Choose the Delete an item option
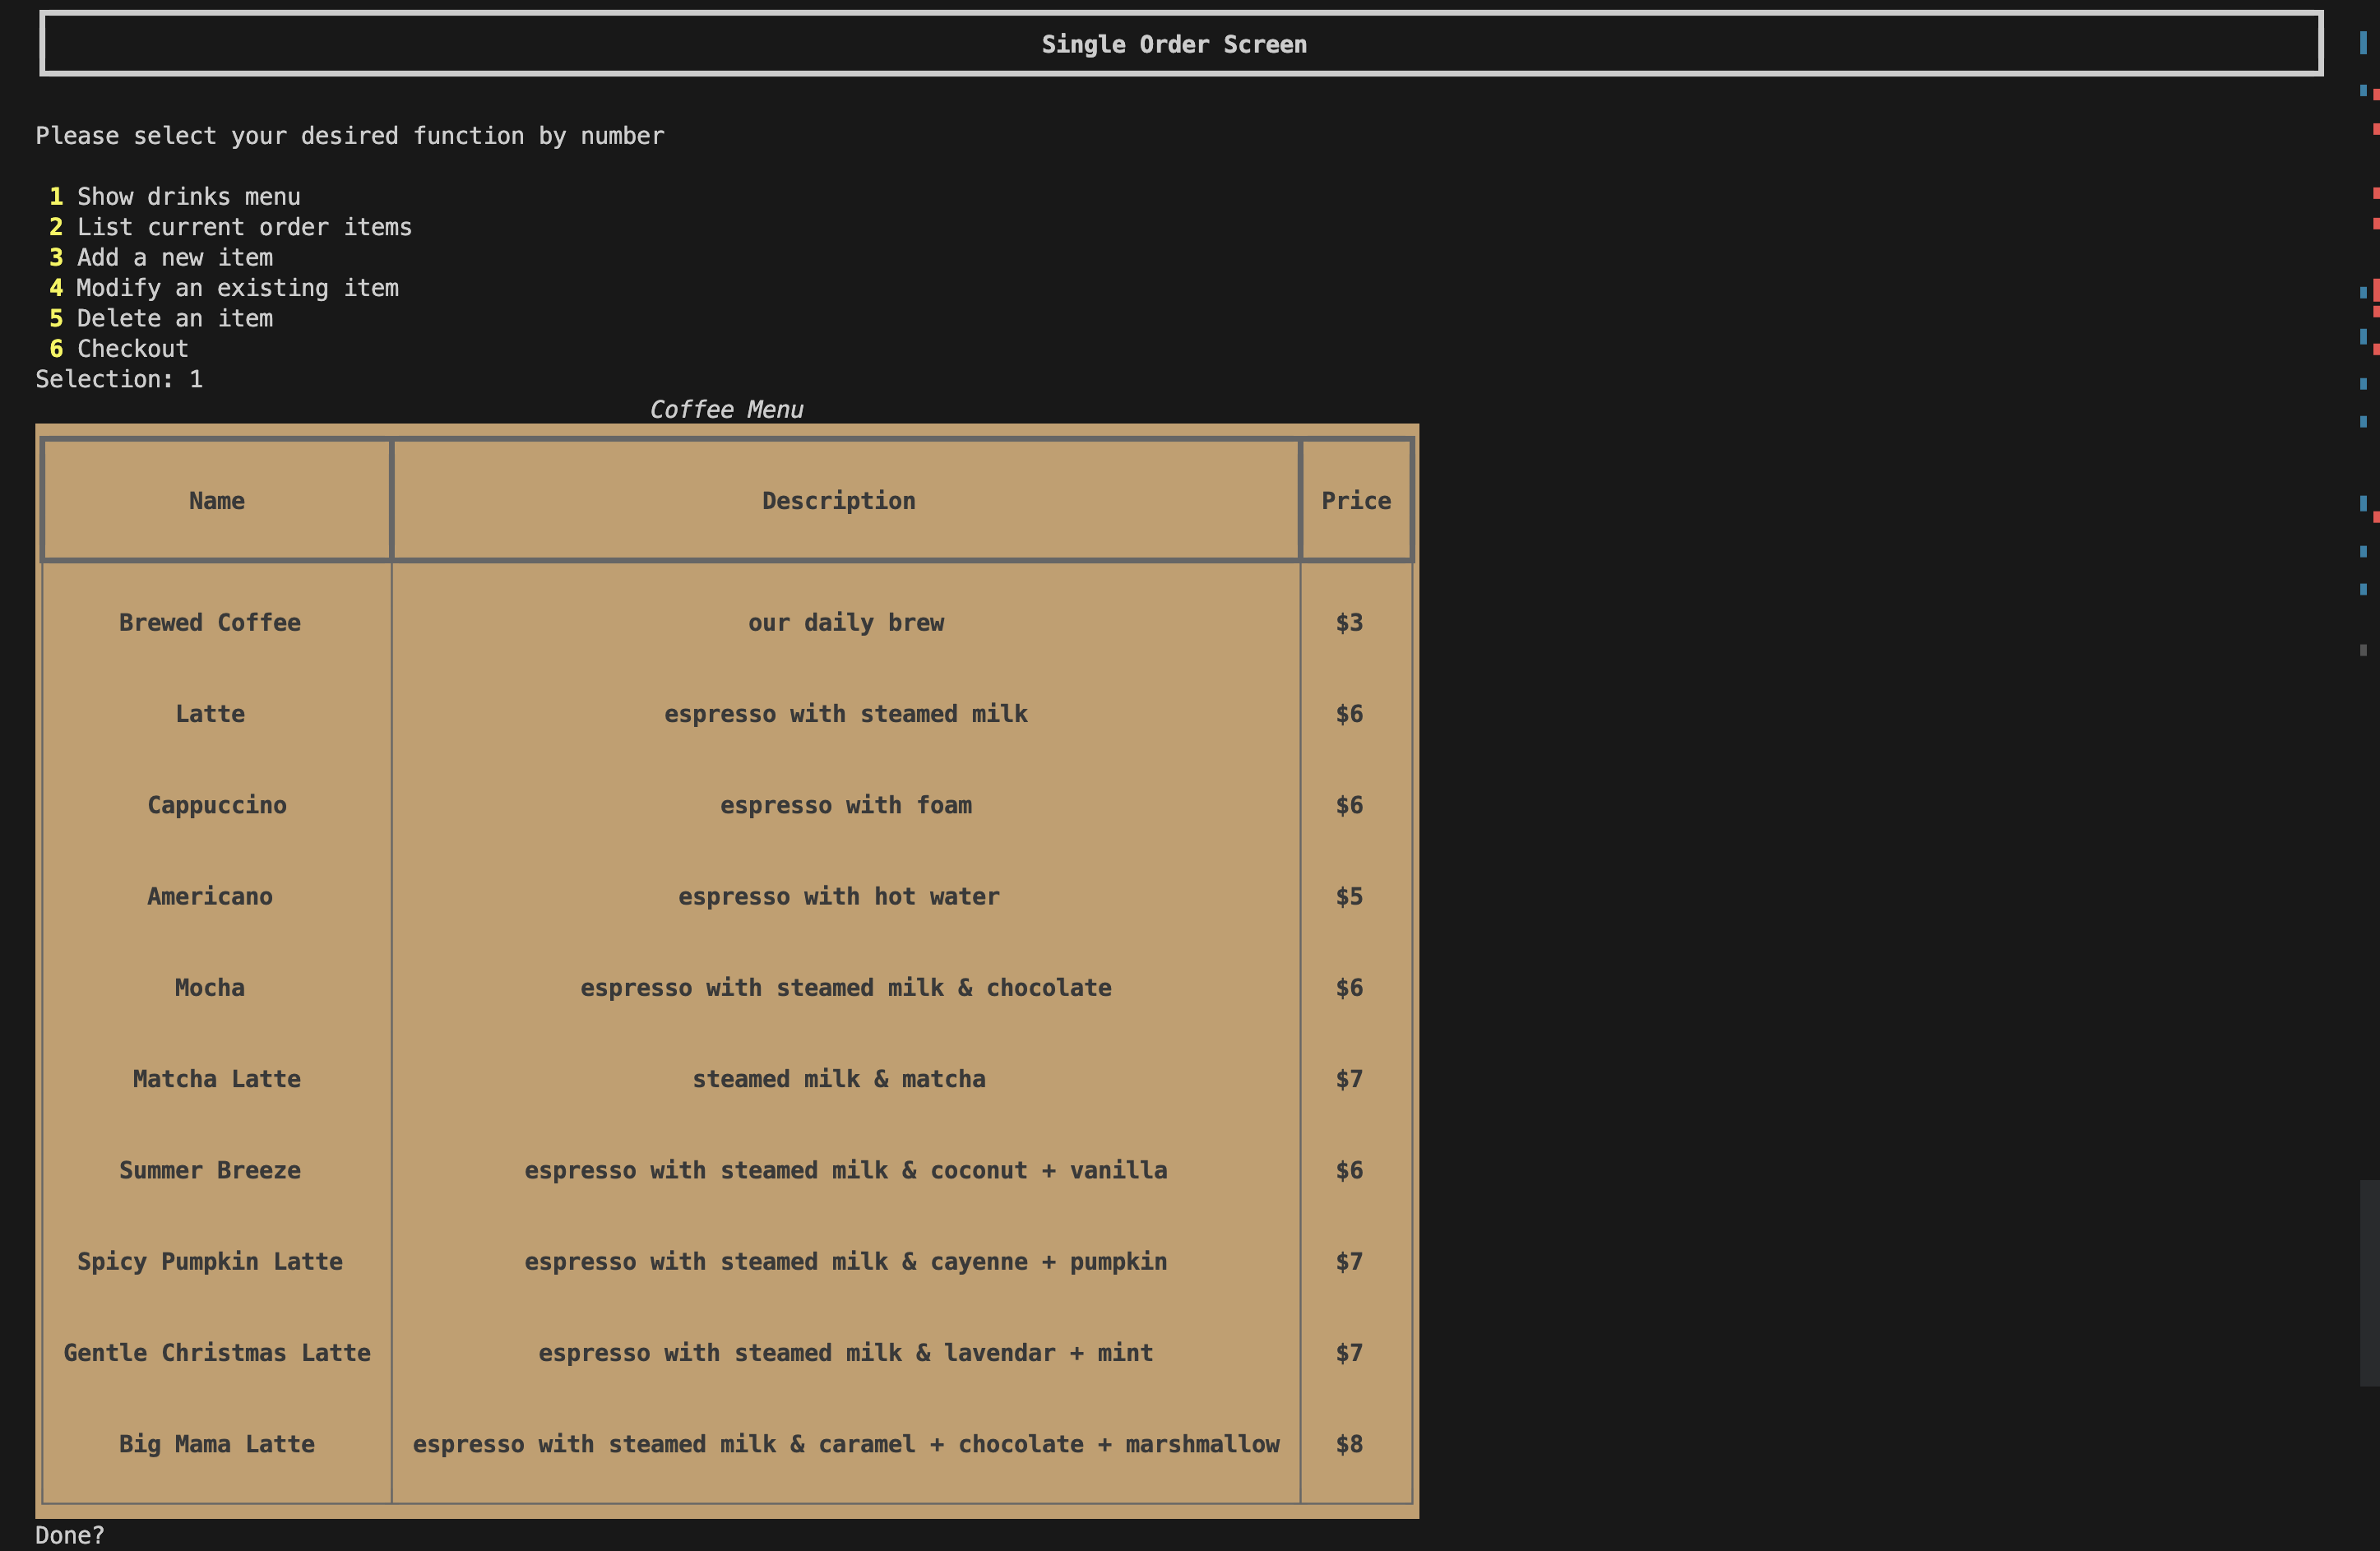Viewport: 2380px width, 1551px height. click(x=174, y=319)
